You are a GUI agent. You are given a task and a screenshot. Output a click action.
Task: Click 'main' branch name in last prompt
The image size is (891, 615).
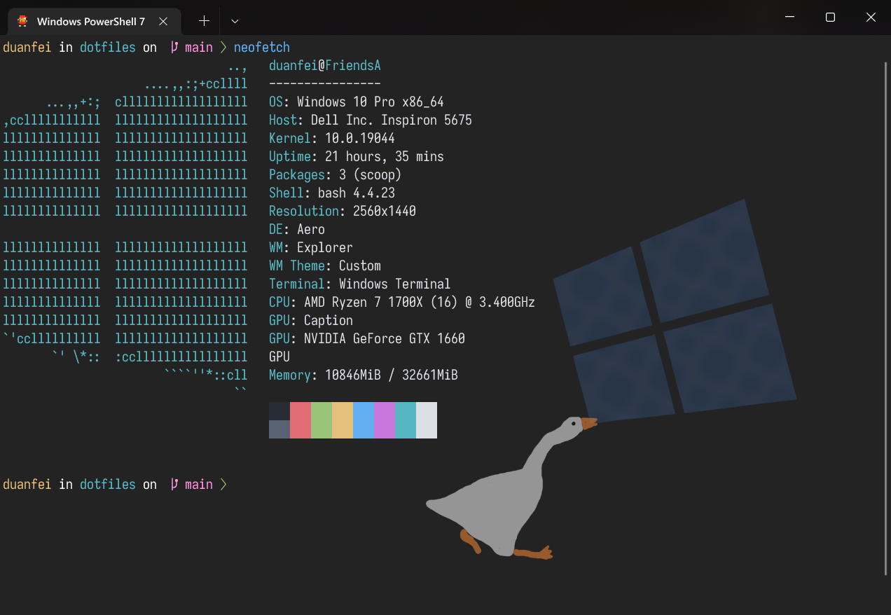pos(199,485)
